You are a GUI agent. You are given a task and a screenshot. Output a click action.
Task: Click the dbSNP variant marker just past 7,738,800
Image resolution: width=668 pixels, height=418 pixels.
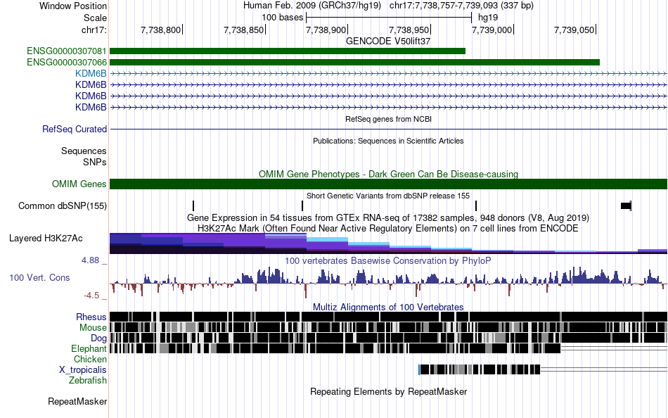click(x=193, y=205)
